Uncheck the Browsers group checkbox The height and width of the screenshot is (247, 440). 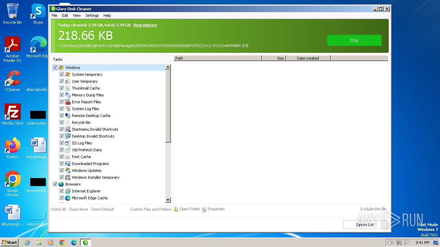pos(55,184)
